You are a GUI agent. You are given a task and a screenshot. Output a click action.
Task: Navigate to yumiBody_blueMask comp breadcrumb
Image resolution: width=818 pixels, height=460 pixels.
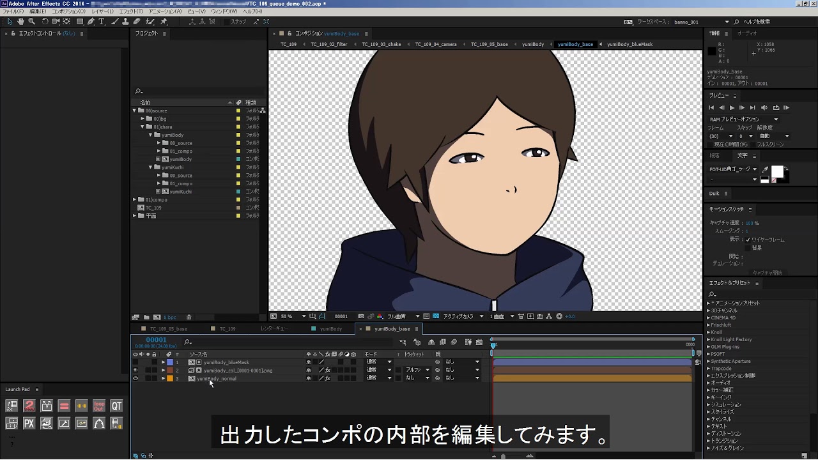coord(630,45)
